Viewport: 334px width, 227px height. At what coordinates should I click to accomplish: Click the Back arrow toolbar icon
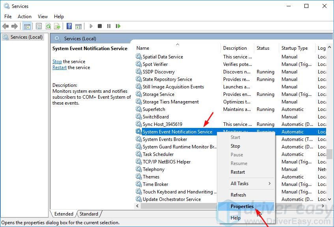coord(6,26)
